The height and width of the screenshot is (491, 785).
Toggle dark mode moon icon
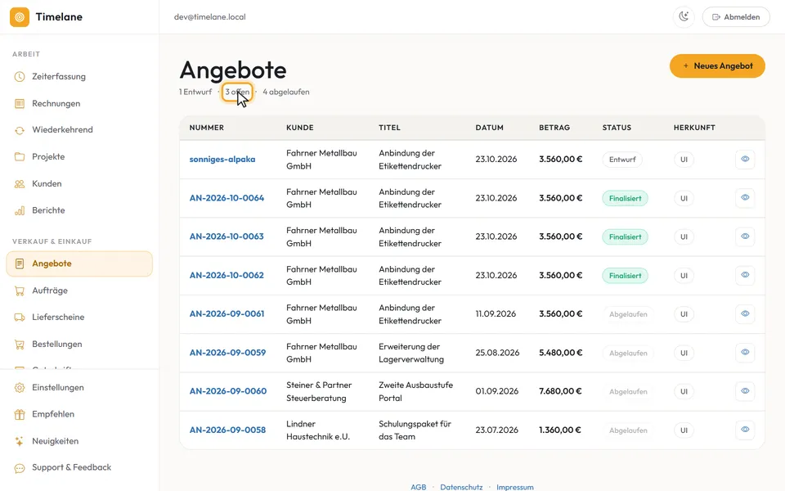coord(684,17)
